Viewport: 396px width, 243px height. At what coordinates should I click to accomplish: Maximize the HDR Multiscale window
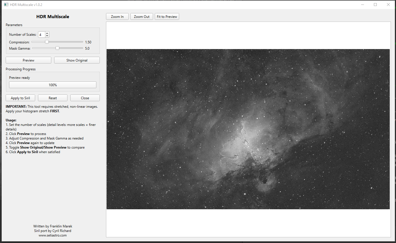coord(375,5)
